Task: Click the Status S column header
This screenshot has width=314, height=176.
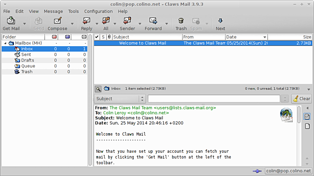Action: tap(103, 37)
